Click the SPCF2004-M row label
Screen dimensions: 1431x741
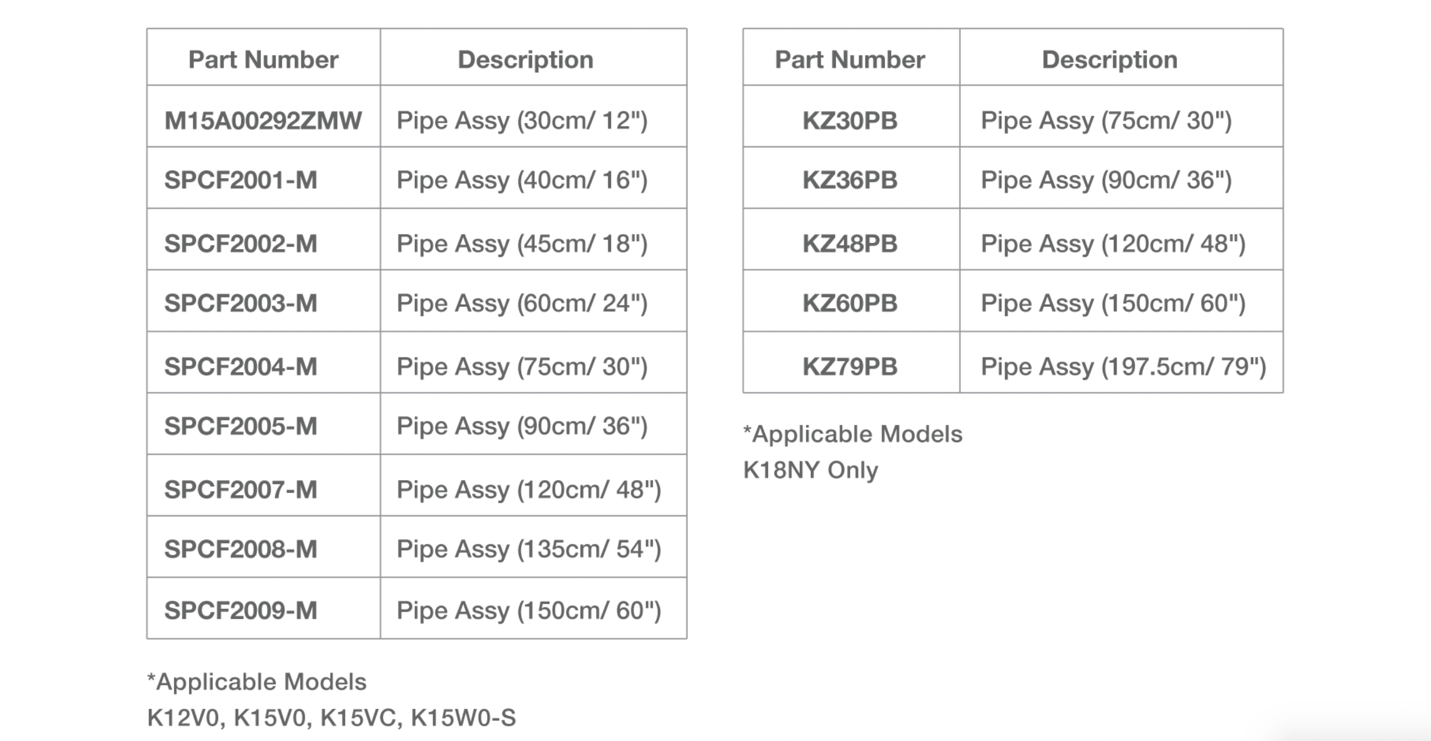click(240, 366)
